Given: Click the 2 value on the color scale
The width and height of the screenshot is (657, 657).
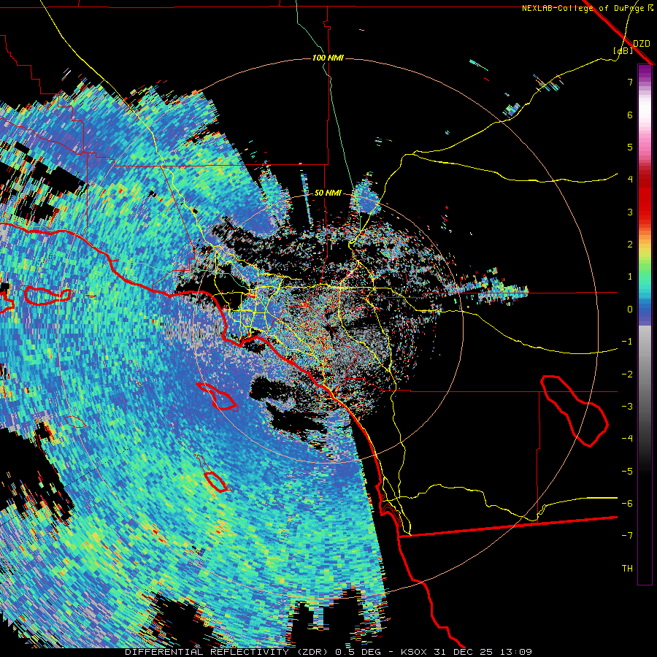Looking at the screenshot, I should [x=630, y=245].
